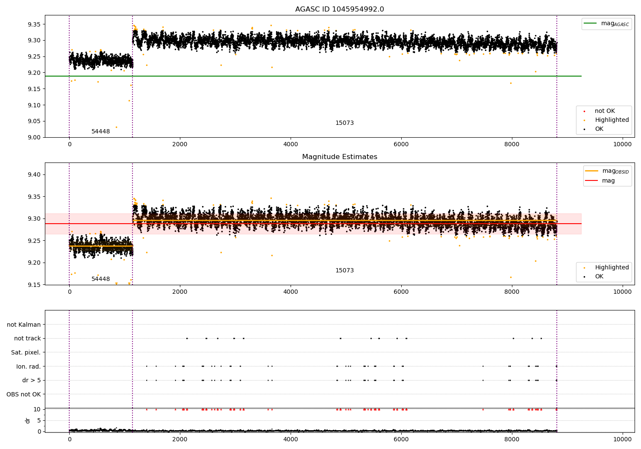
Task: Click the 'dr > 5' row label
Action: coord(31,380)
